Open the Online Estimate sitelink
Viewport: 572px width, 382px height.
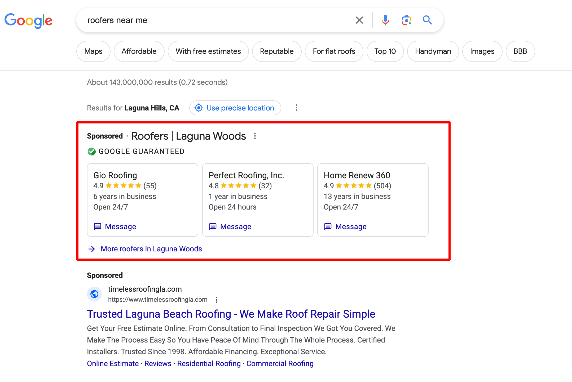(113, 363)
